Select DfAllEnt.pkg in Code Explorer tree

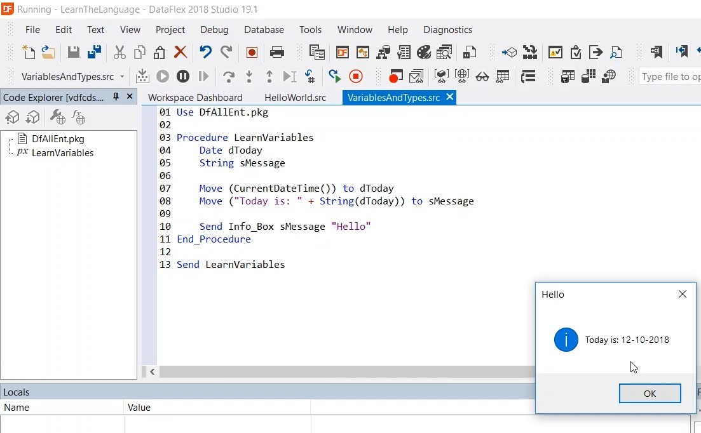(x=58, y=139)
